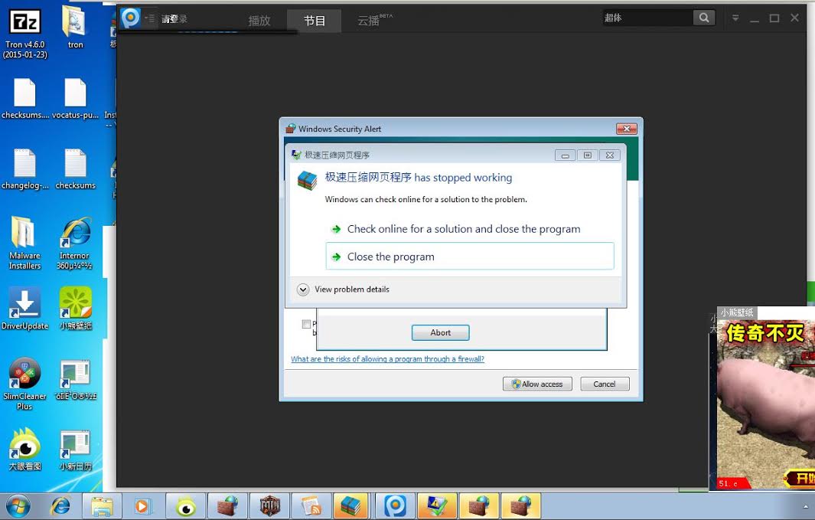Open 大眼看图 from the desktop
The image size is (815, 520).
[24, 444]
